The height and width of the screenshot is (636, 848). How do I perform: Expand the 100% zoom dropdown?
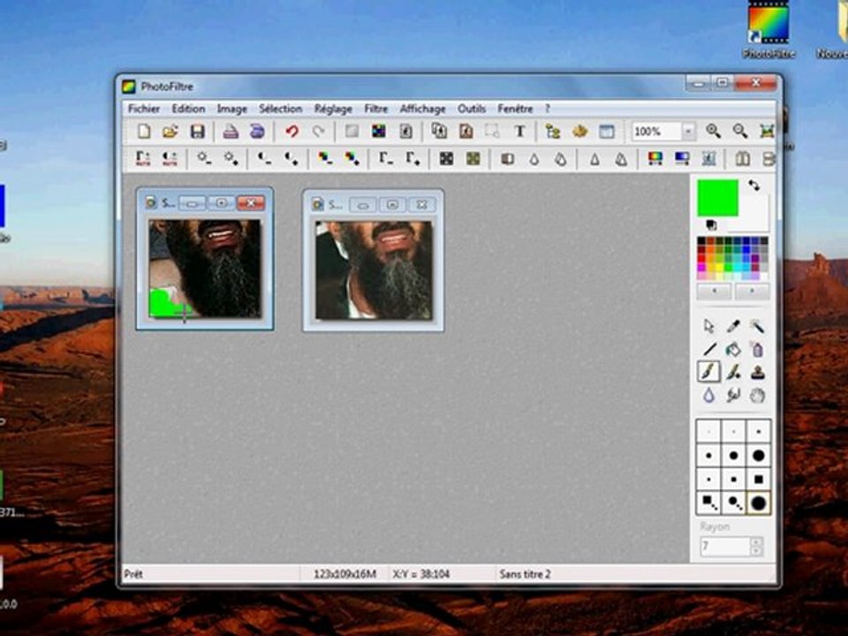(688, 131)
